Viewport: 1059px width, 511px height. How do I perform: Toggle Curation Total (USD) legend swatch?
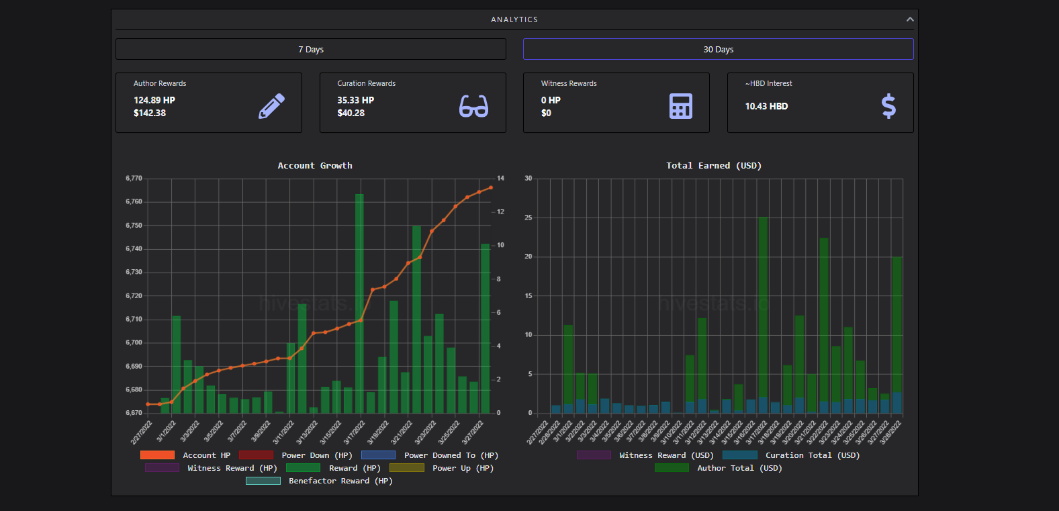pos(740,455)
